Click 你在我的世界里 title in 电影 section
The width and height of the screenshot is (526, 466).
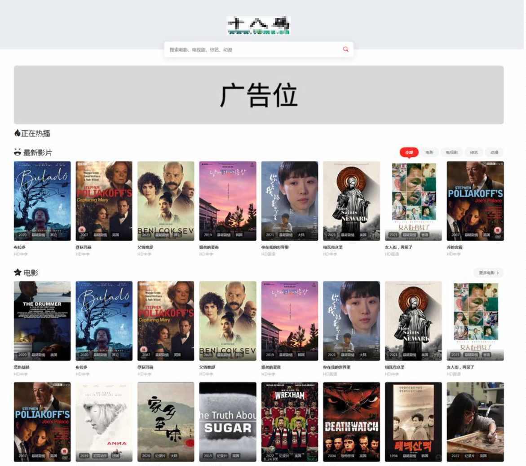[x=337, y=367]
